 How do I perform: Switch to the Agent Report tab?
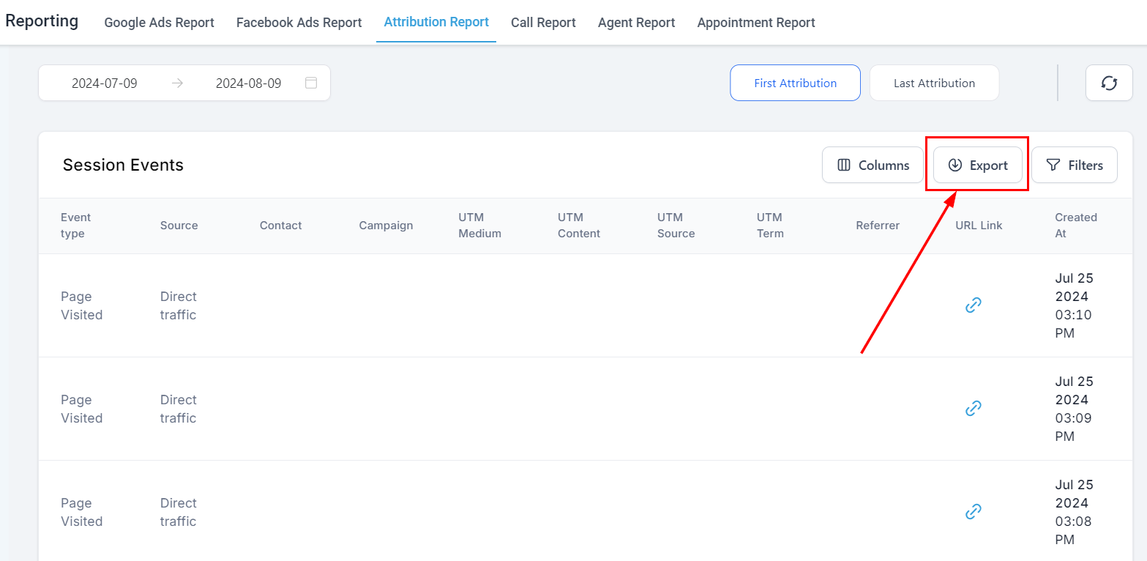pyautogui.click(x=636, y=23)
